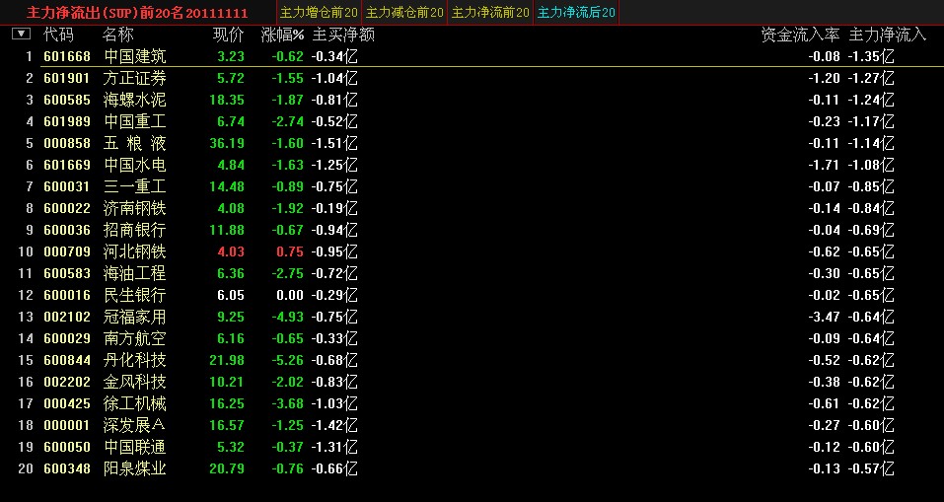
Task: Click stock code 000001
Action: [67, 425]
